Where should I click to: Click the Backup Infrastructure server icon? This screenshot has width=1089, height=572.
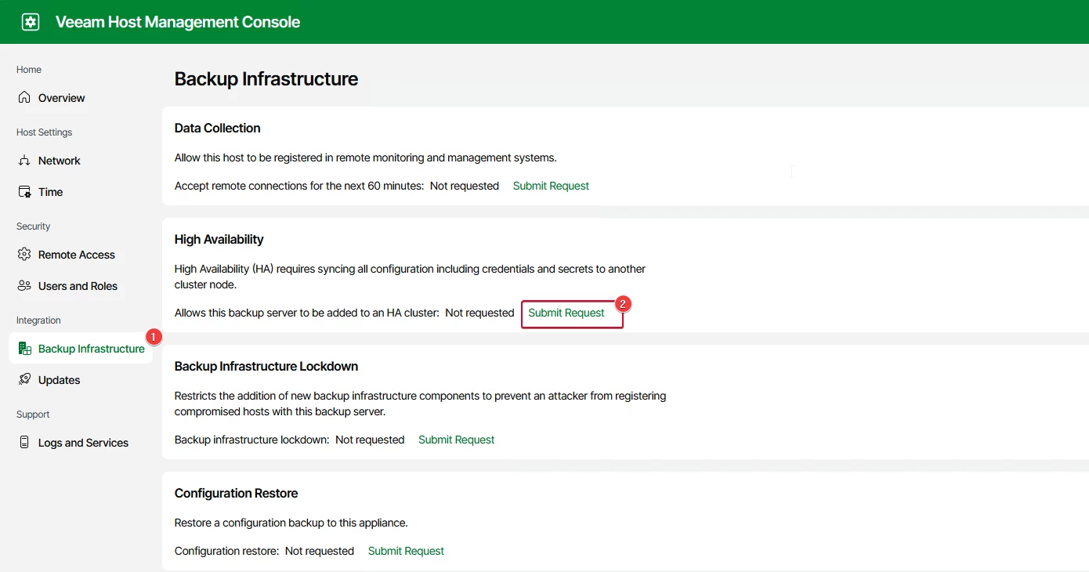pyautogui.click(x=24, y=349)
